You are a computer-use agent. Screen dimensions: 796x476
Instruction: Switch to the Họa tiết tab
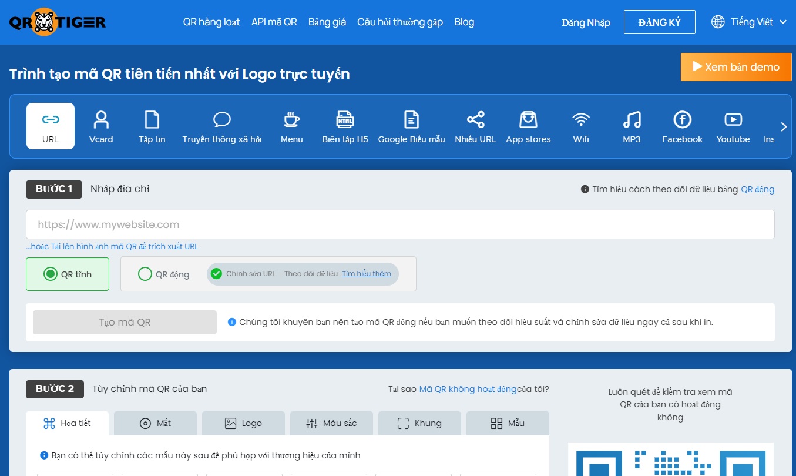67,423
